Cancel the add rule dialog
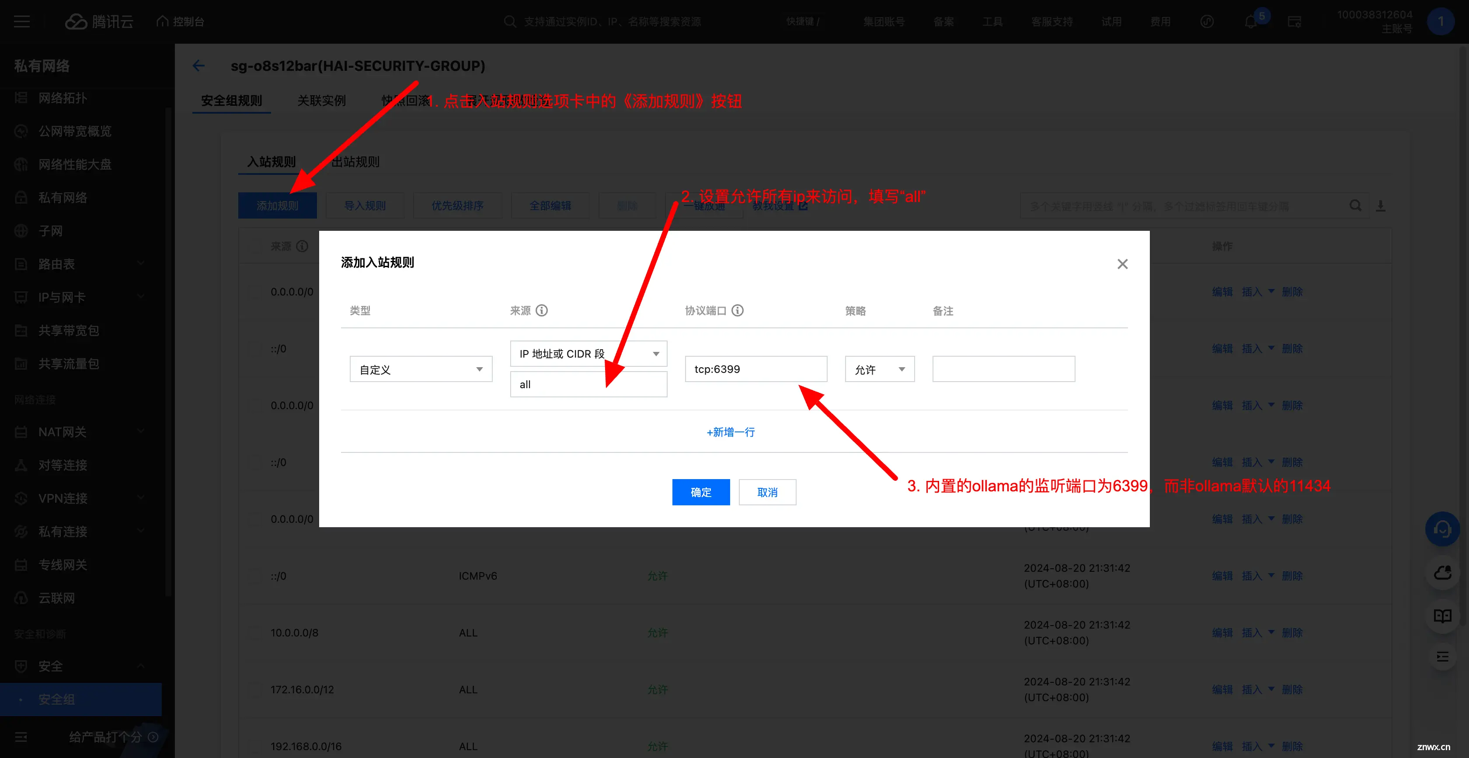Image resolution: width=1469 pixels, height=758 pixels. pos(768,492)
